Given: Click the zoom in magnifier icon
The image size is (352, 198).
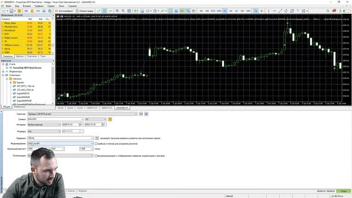Looking at the screenshot, I should (117, 11).
